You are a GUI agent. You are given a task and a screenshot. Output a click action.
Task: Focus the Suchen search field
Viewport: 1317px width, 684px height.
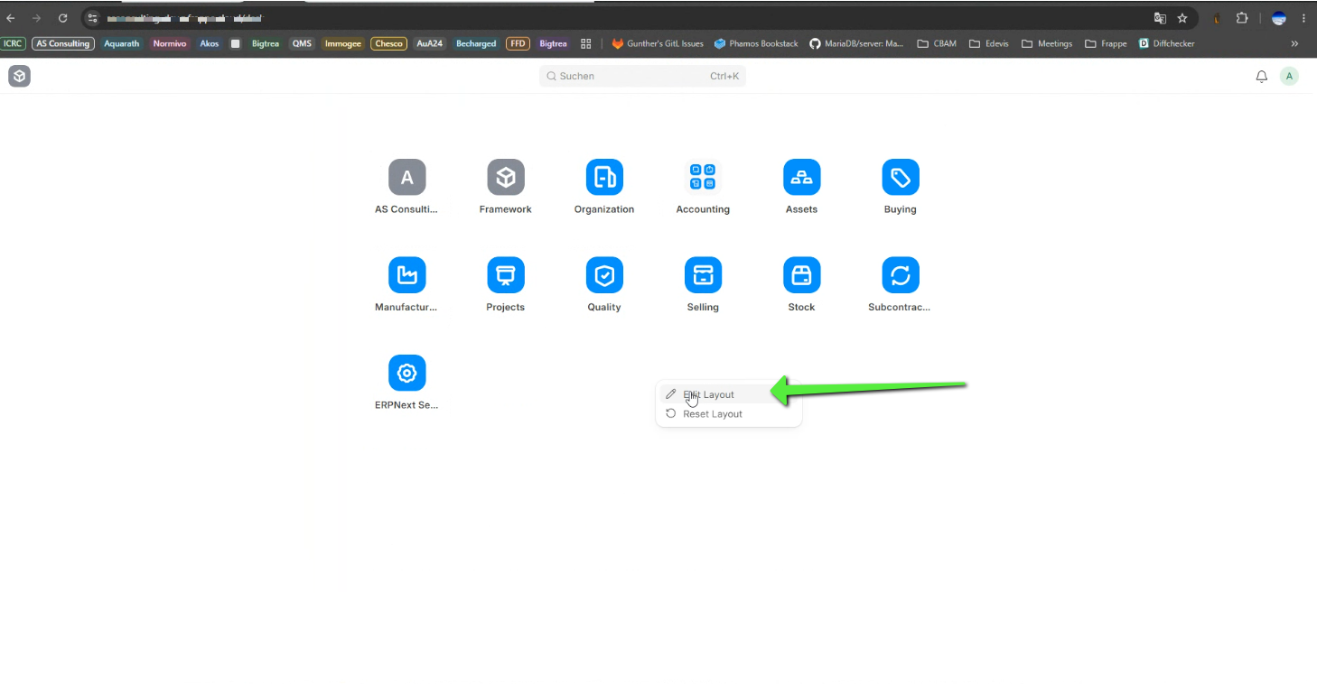(642, 77)
